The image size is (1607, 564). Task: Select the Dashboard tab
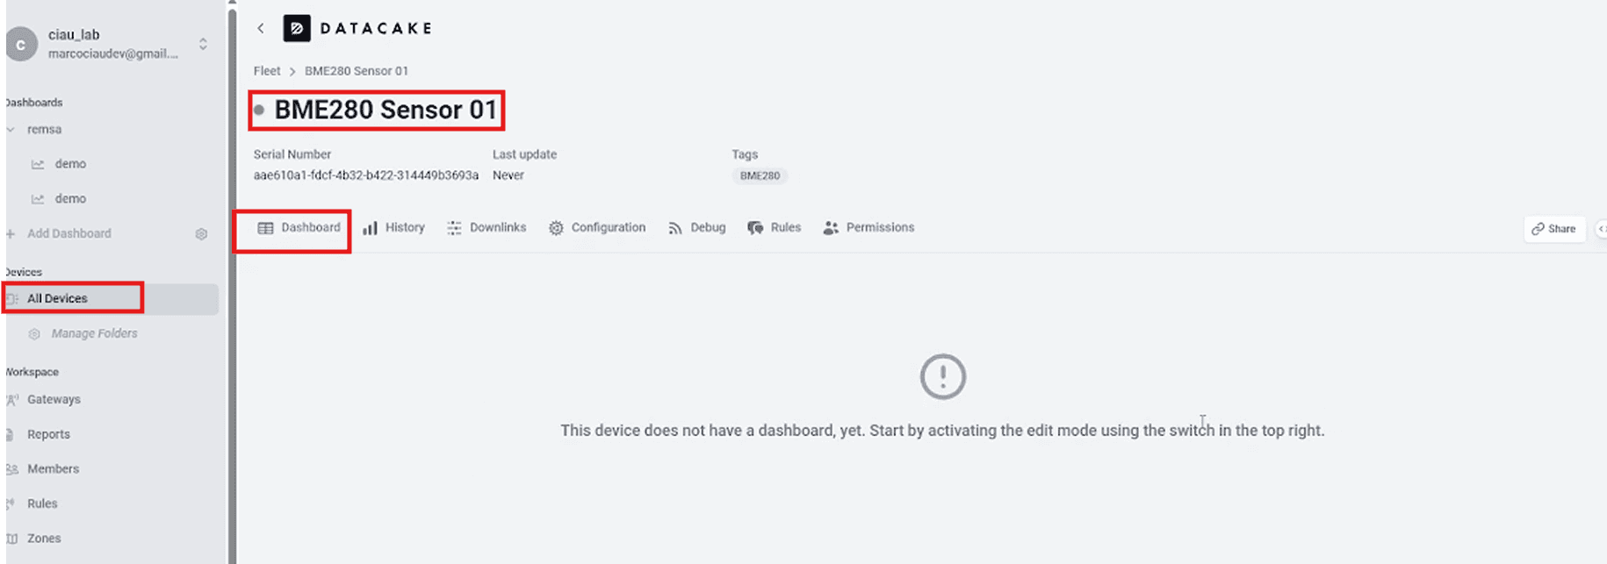[299, 228]
